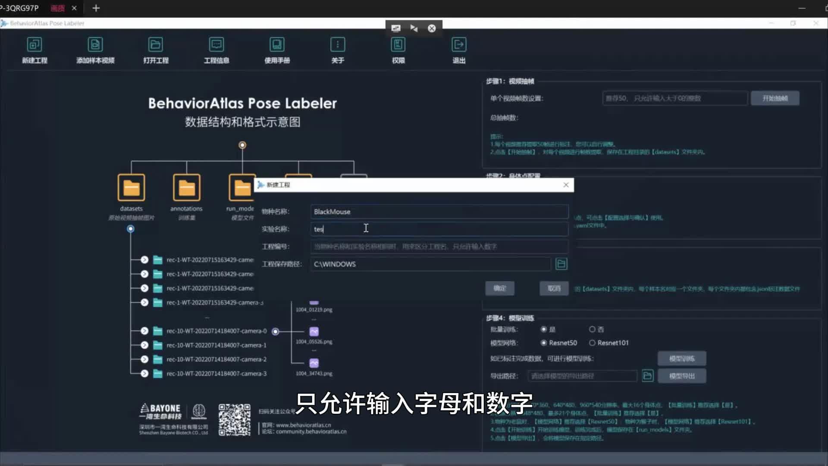The height and width of the screenshot is (466, 828).
Task: Click the 单个视频帧数设置 frame count field
Action: pos(674,98)
